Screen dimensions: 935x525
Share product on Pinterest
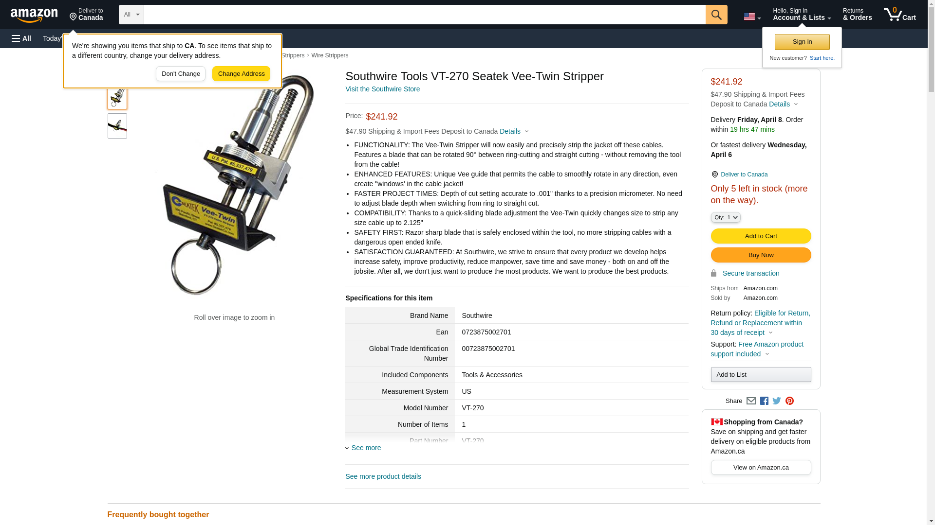[789, 401]
